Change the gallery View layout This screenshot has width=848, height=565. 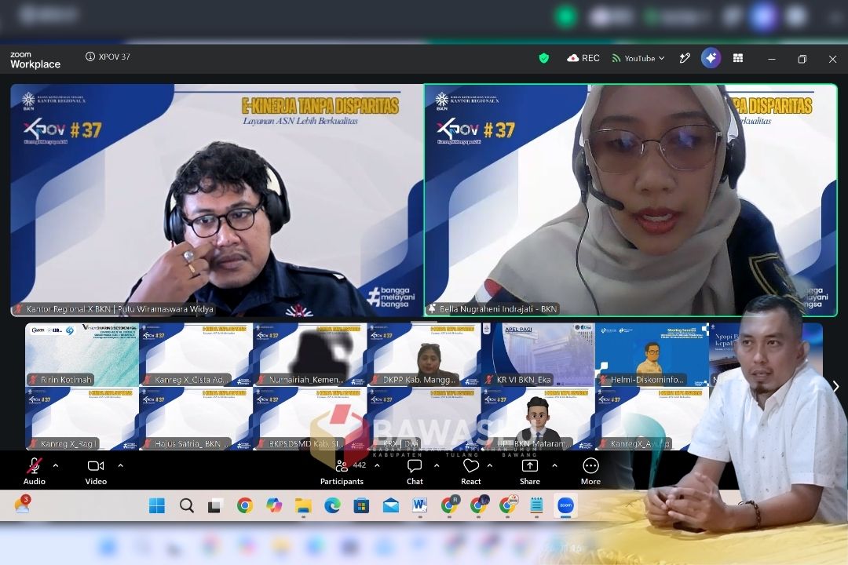point(738,58)
